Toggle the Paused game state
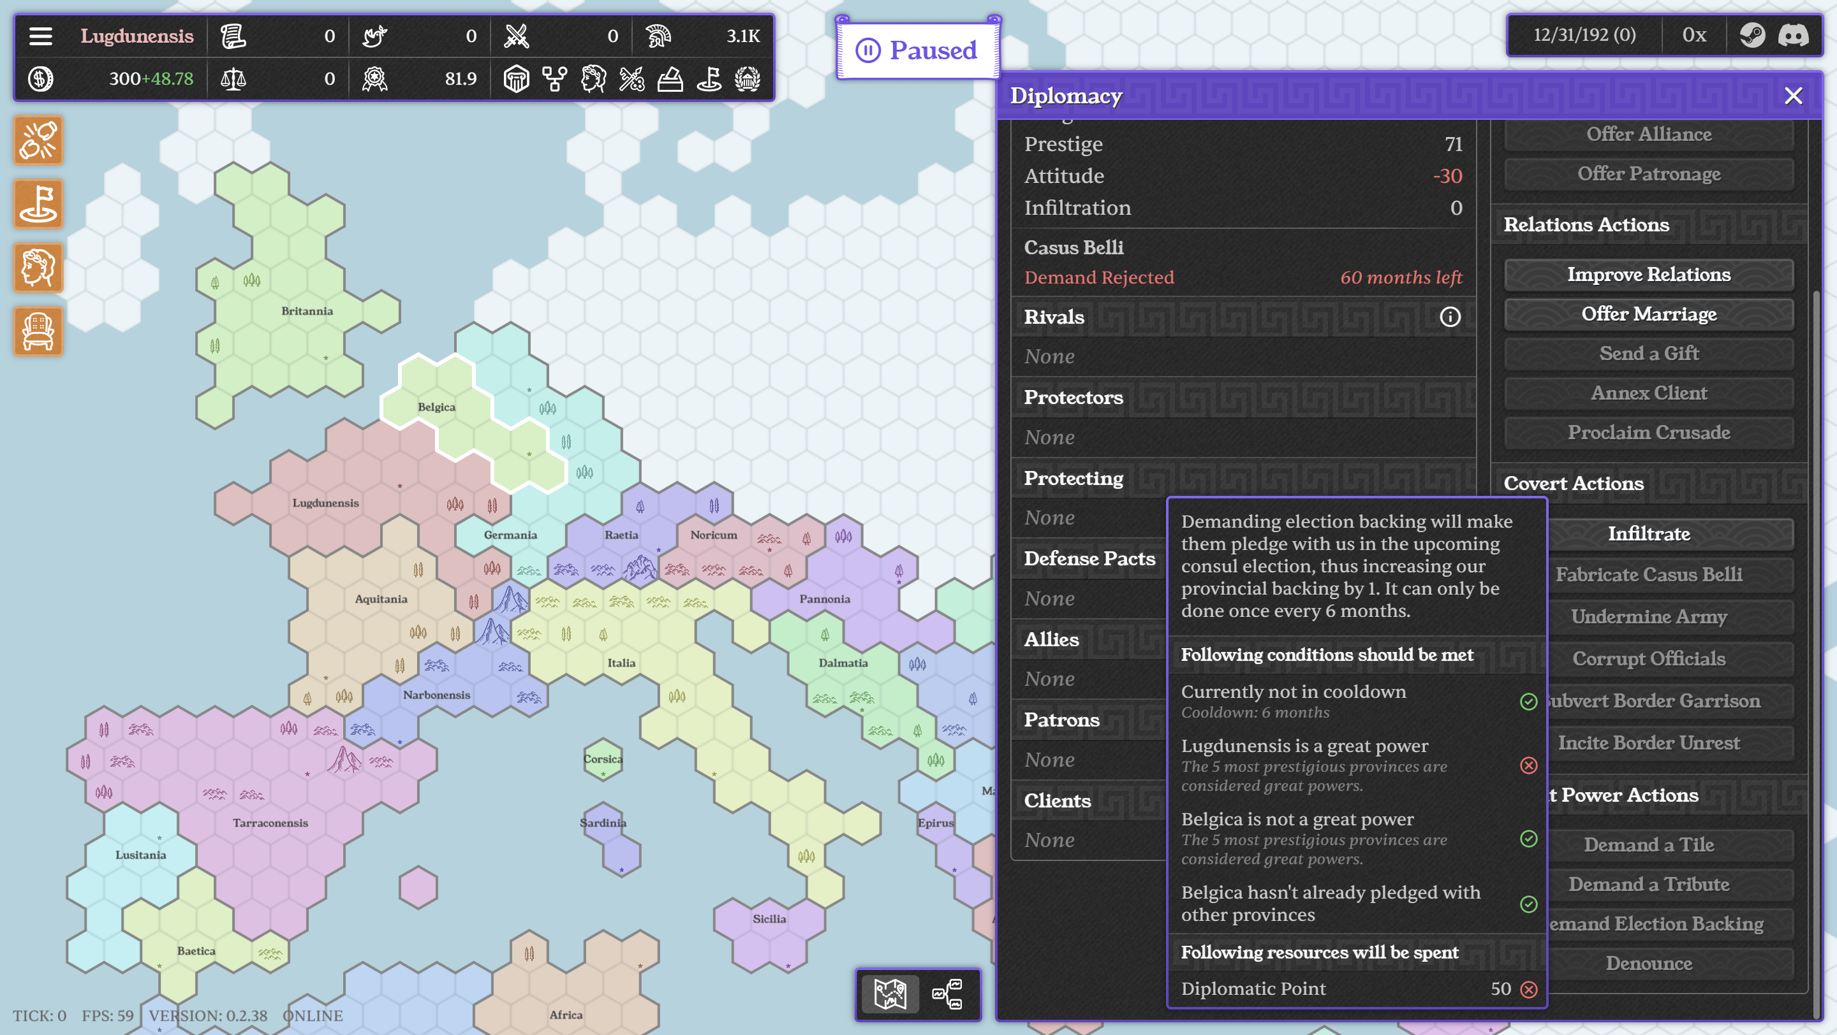Screen dimensions: 1837x1035 [918, 50]
